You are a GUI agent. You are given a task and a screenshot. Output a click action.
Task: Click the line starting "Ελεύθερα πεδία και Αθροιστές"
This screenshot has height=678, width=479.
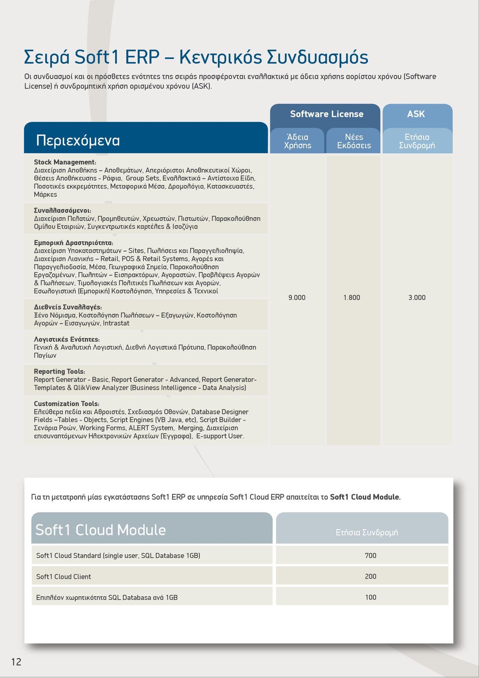pyautogui.click(x=141, y=412)
